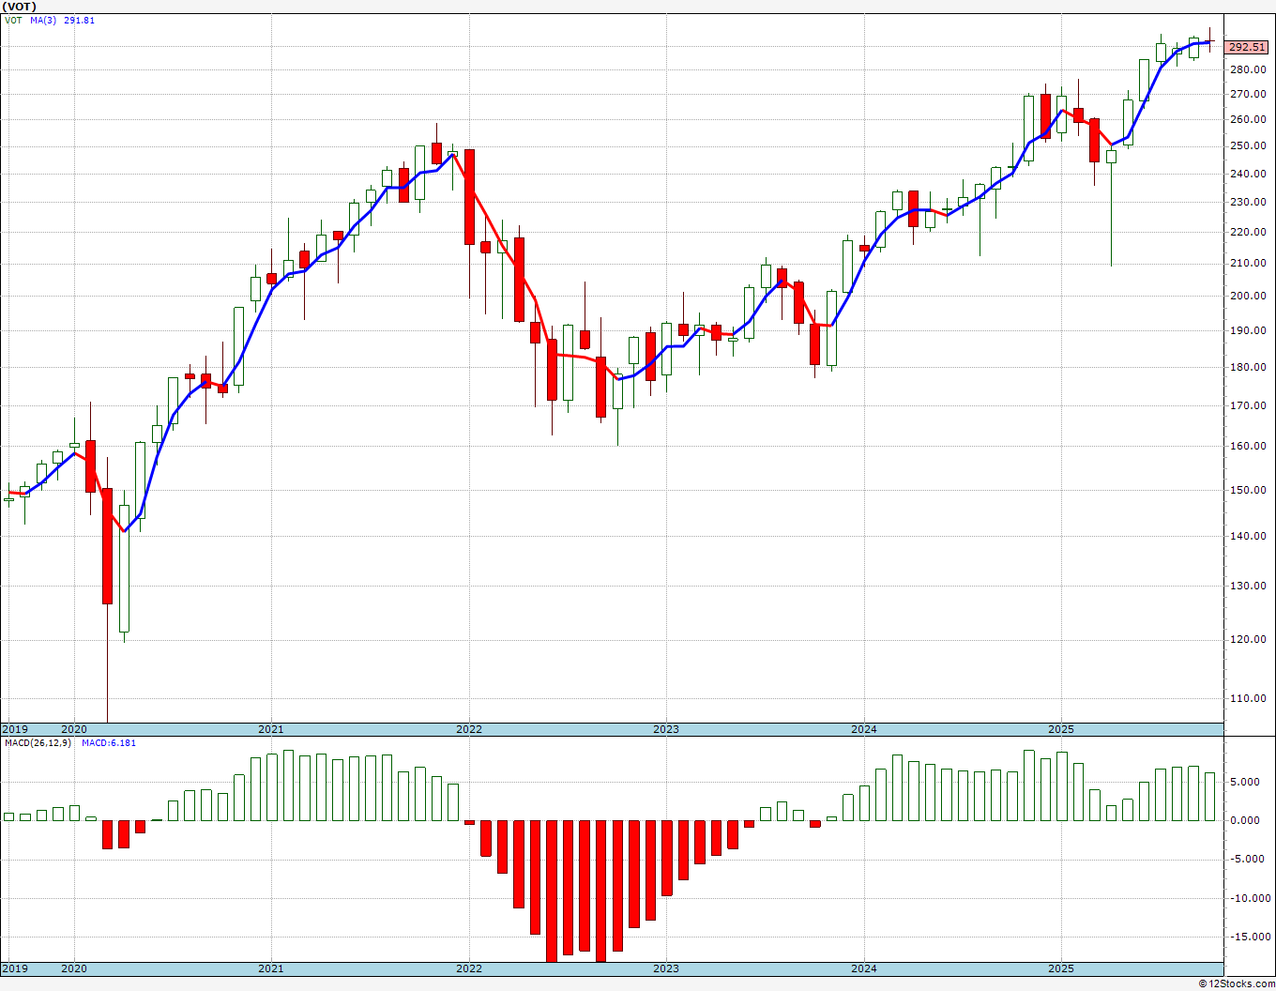Select the "230.00" price axis label
Screen dimensions: 1276x991
[1247, 203]
